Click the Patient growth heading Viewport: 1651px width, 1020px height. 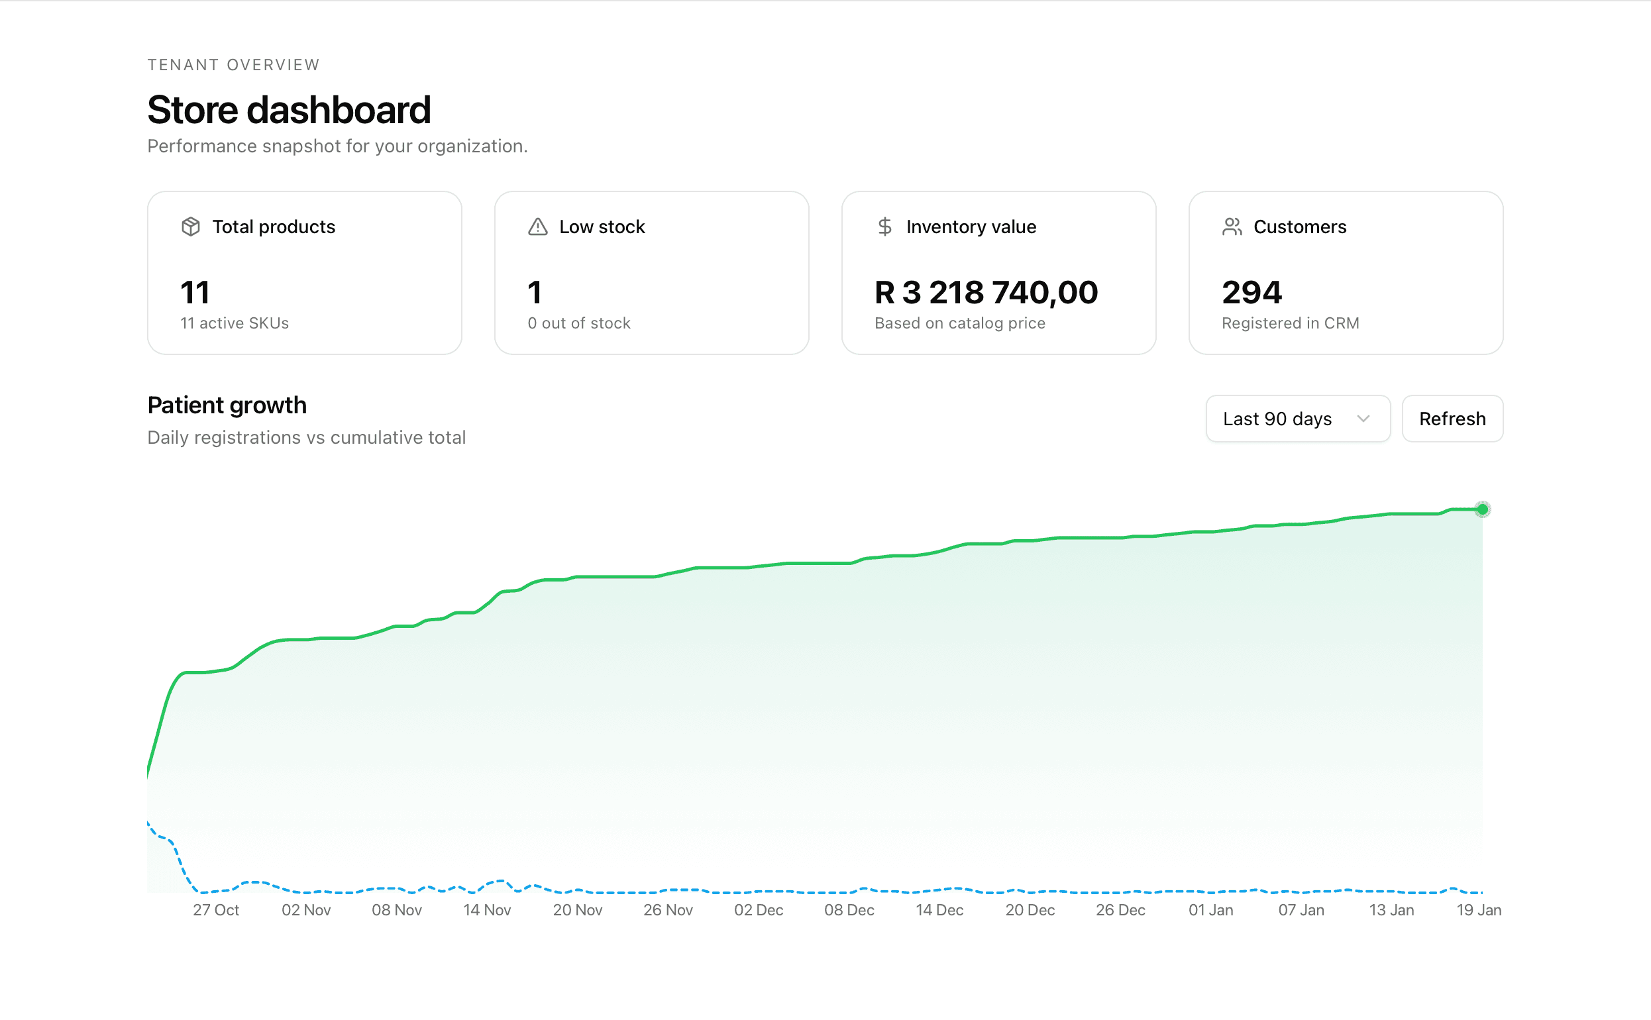tap(227, 405)
